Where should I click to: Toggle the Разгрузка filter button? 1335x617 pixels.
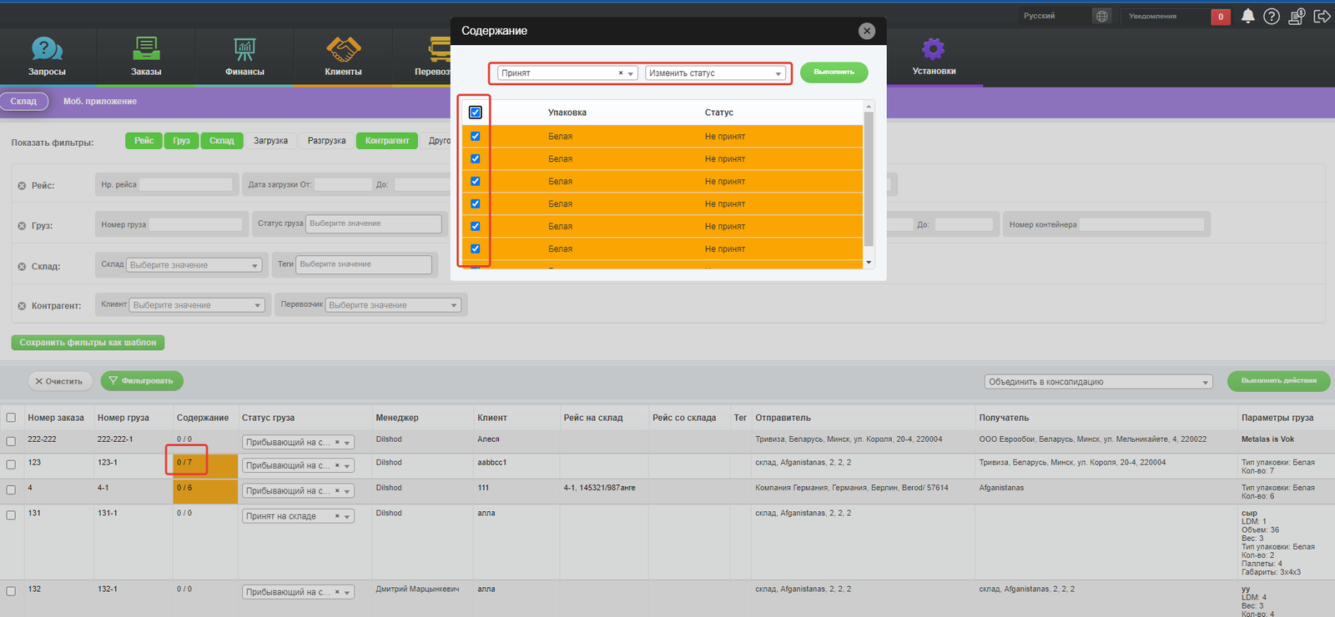[326, 141]
